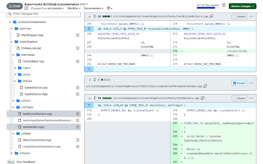This screenshot has width=263, height=164.
Task: Select BlockVectorView.hpp in the file tree
Action: point(37,140)
